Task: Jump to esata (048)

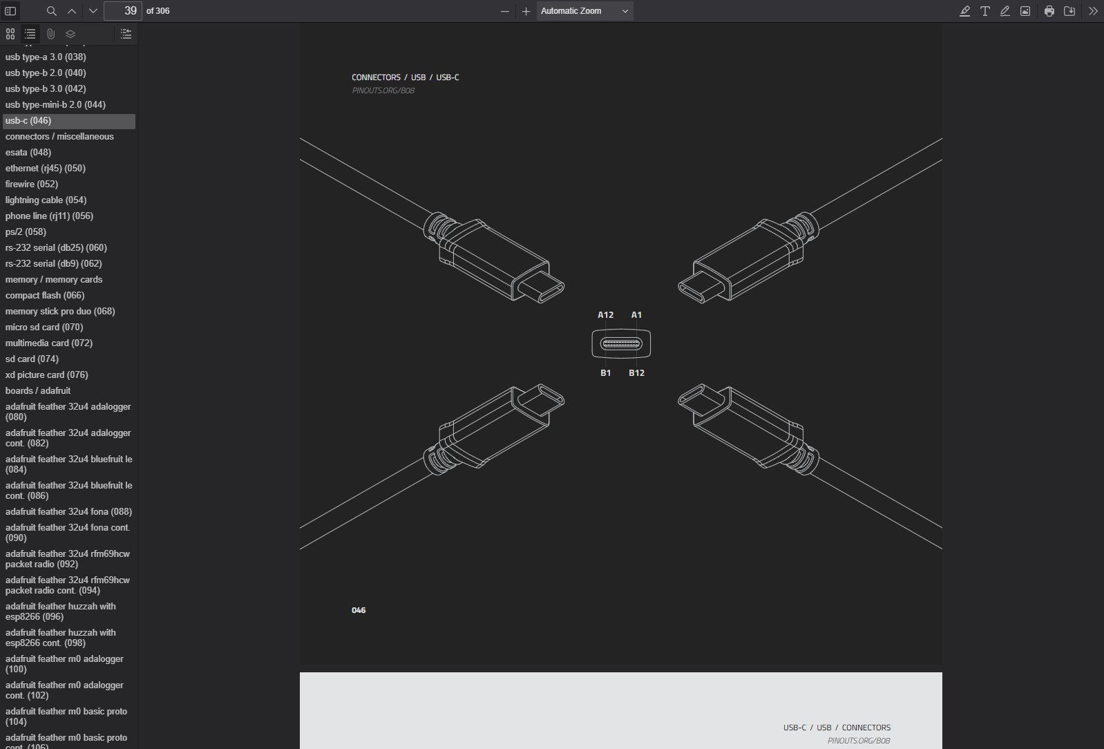Action: pyautogui.click(x=28, y=153)
